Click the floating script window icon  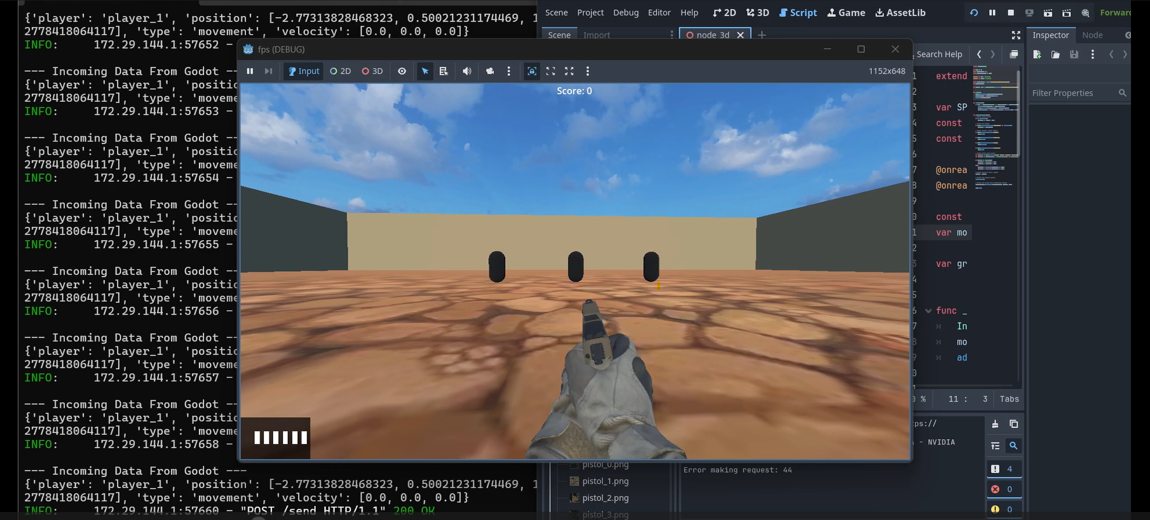1014,54
